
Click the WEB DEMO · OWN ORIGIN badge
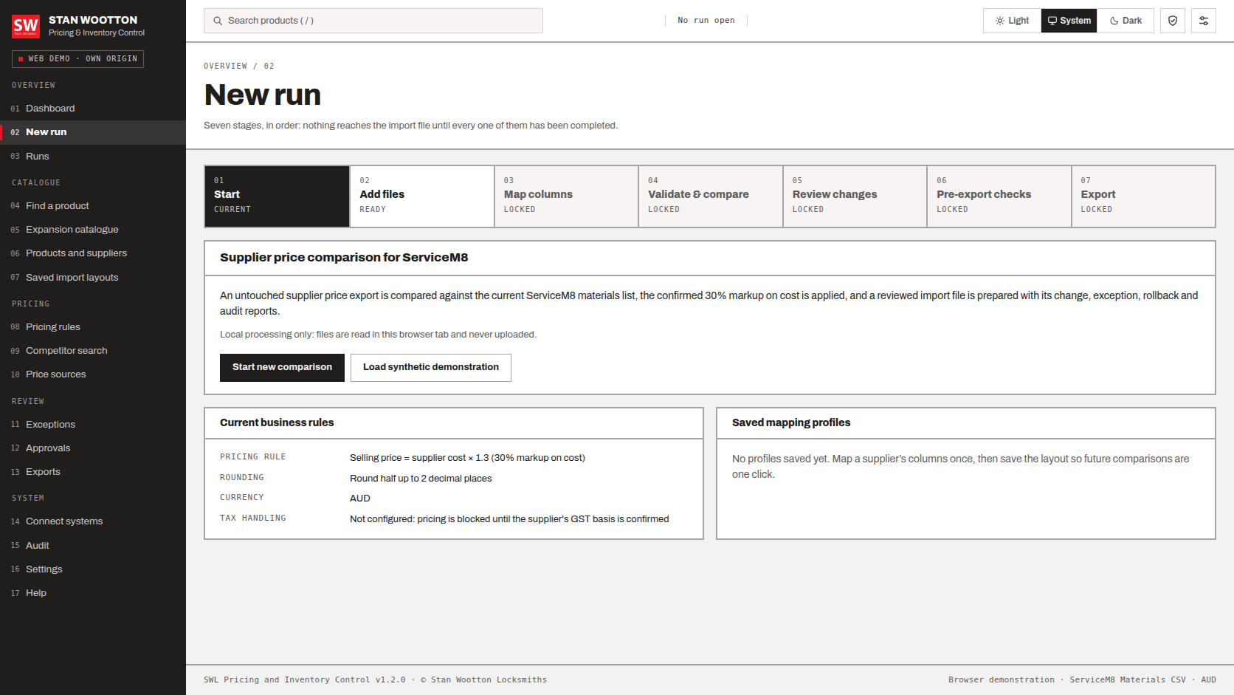click(77, 59)
